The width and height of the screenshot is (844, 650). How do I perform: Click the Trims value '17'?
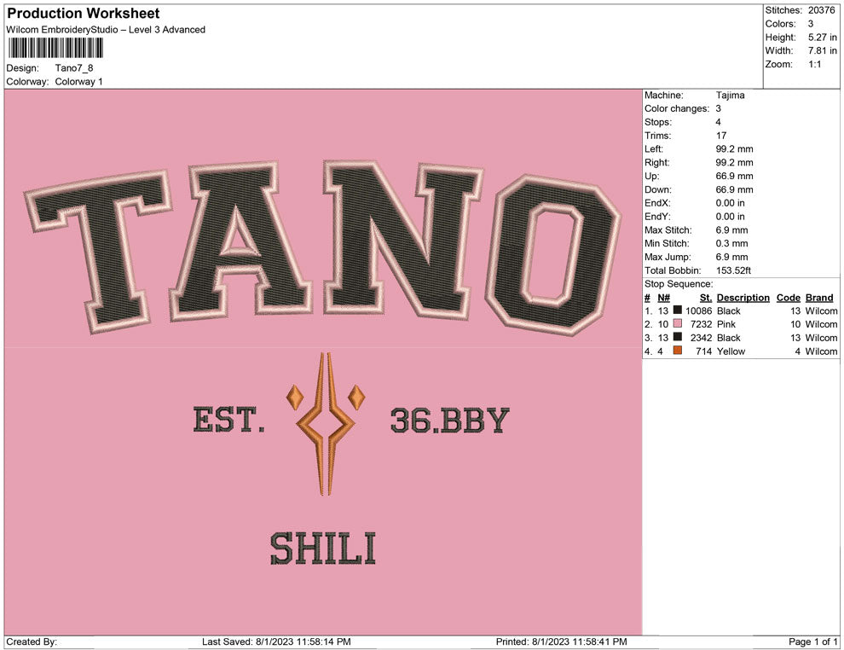(721, 136)
